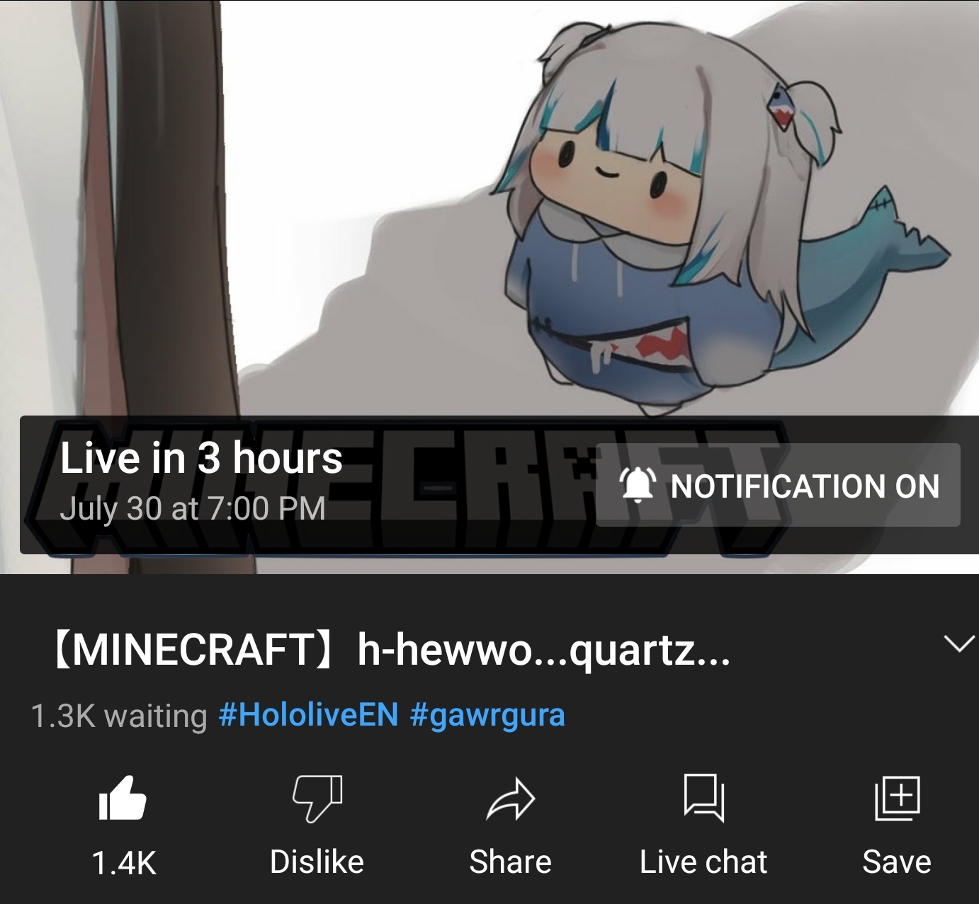Screen dimensions: 979x904
Task: Click the Save to playlist icon
Action: point(897,798)
